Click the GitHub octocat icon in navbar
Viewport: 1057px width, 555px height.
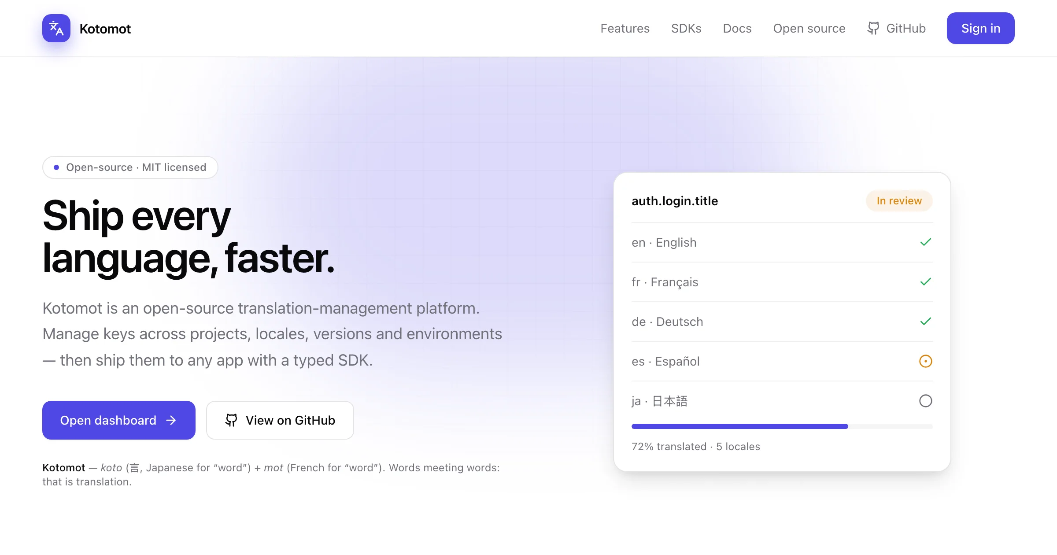[x=873, y=28]
